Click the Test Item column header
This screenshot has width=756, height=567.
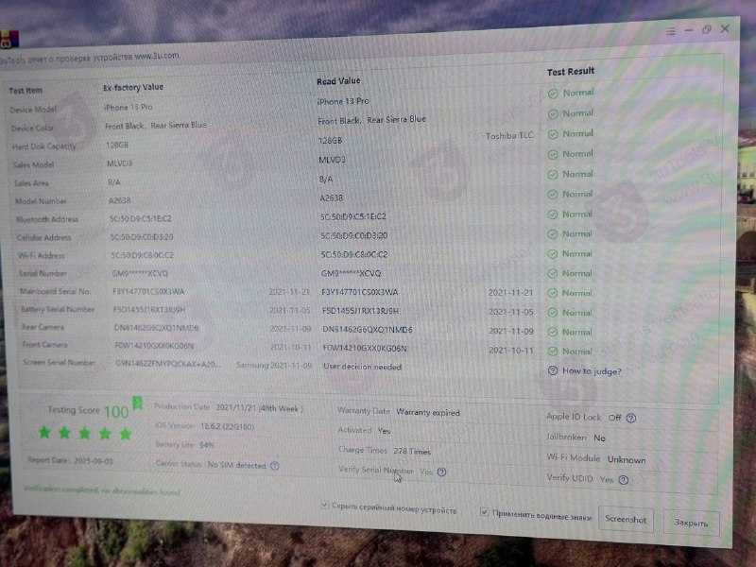pos(26,91)
